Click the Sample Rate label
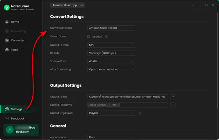Screen dimensions: 219x140 58,61
